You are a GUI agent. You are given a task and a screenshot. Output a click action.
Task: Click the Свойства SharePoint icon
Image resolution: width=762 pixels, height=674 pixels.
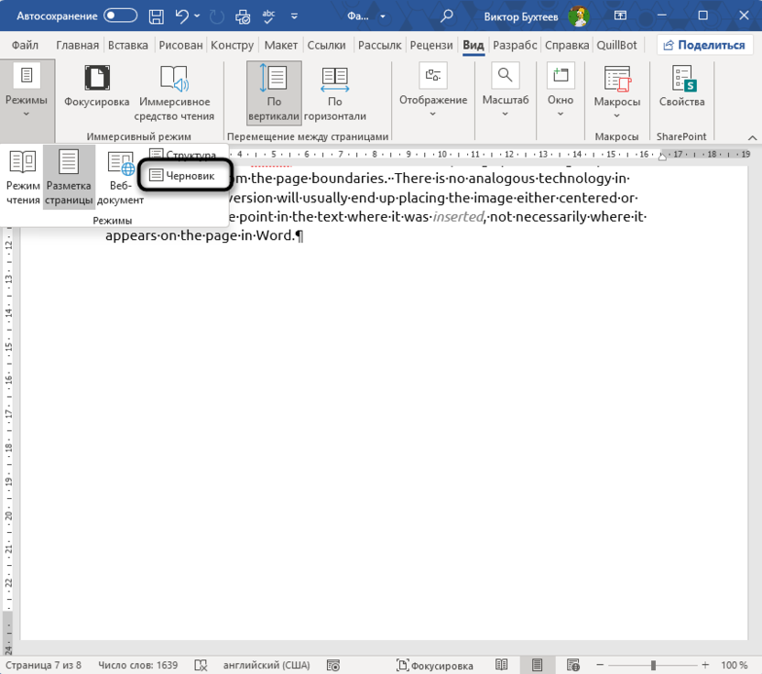pos(681,88)
